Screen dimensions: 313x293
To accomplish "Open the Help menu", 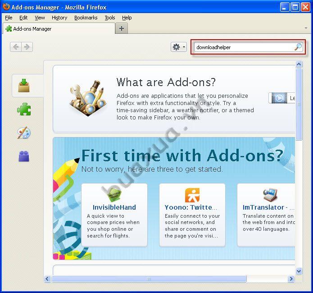I will [127, 18].
